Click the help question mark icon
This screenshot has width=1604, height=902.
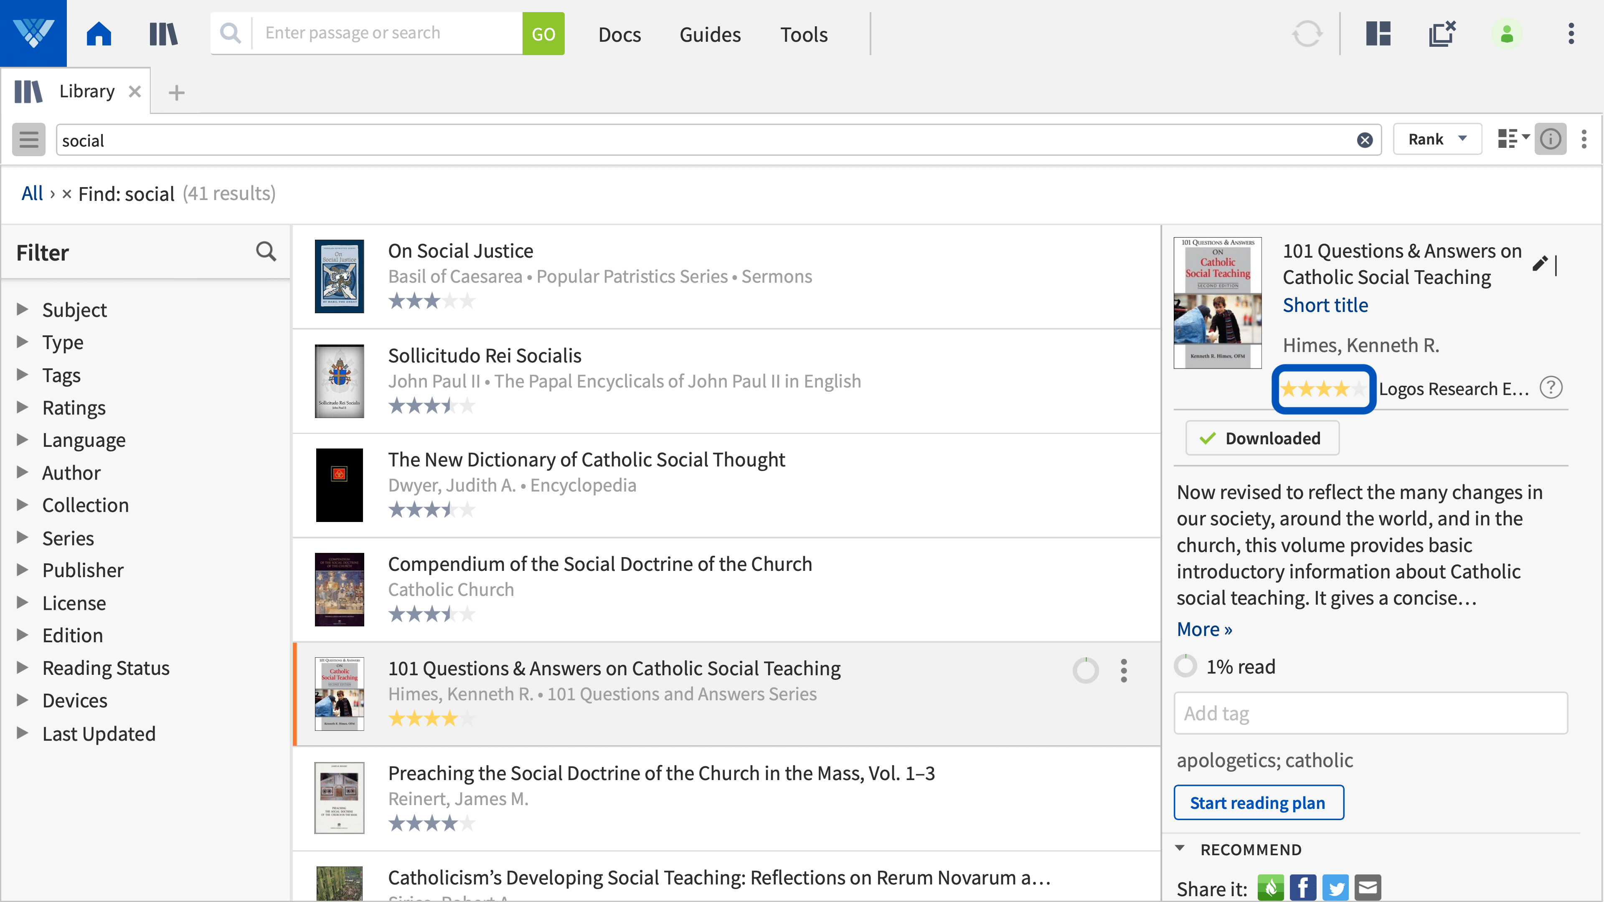pyautogui.click(x=1551, y=388)
